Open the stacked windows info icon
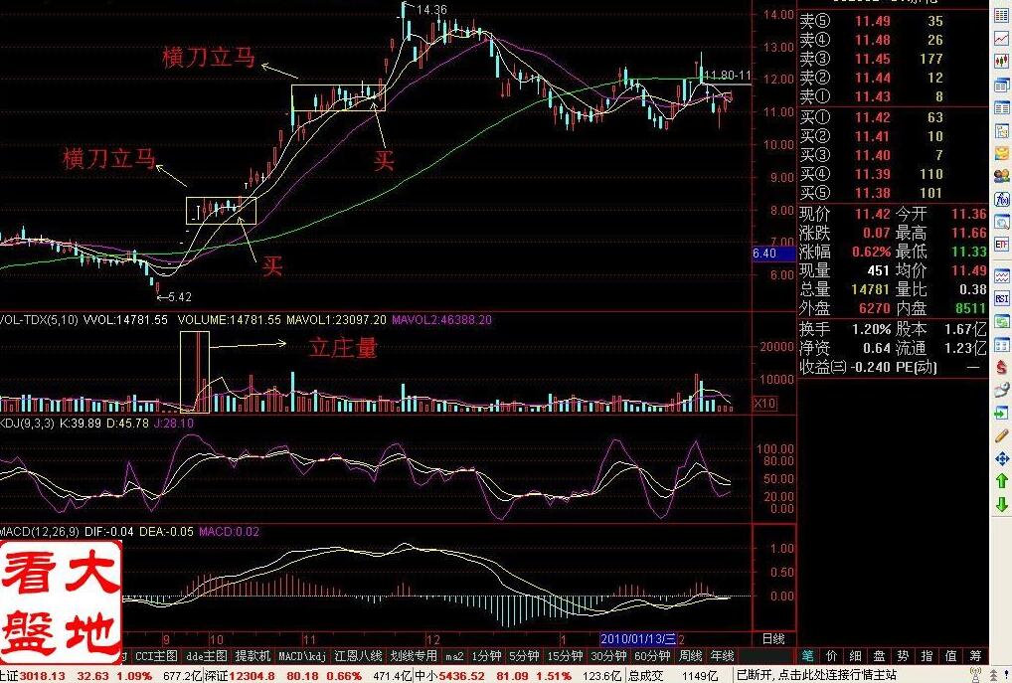Screen dimensions: 1012x683 tap(1002, 85)
